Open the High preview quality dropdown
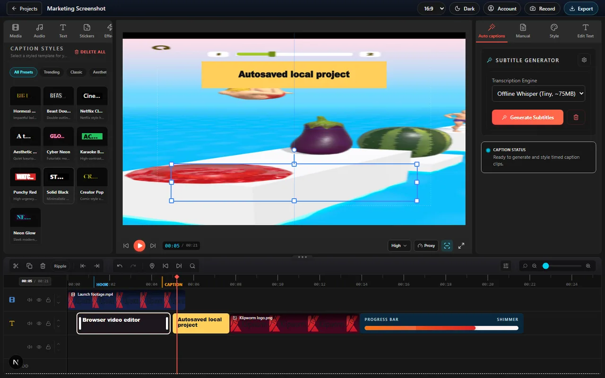 coord(399,246)
